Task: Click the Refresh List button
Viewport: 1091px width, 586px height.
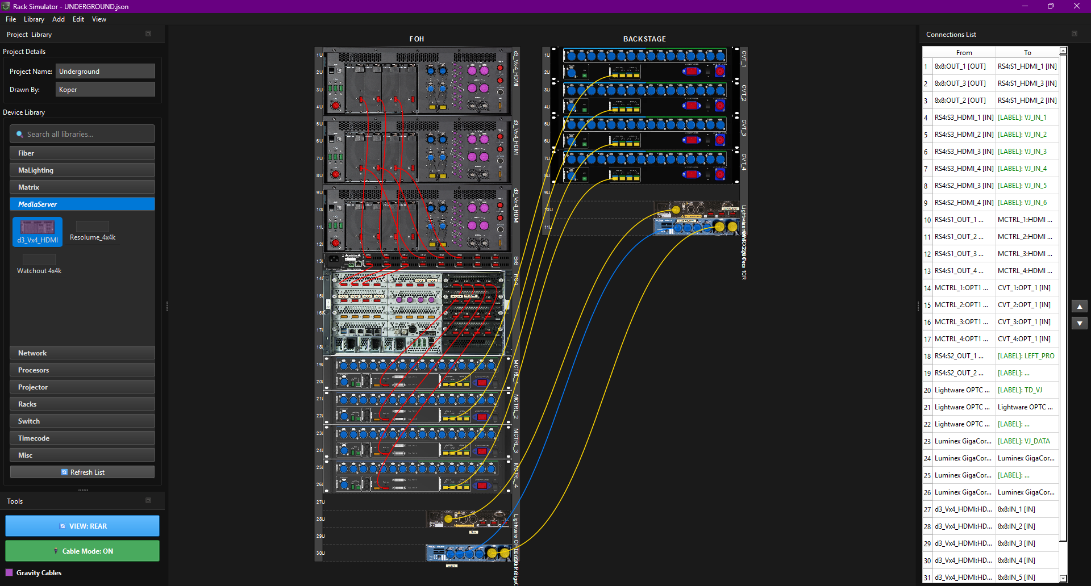Action: point(82,472)
